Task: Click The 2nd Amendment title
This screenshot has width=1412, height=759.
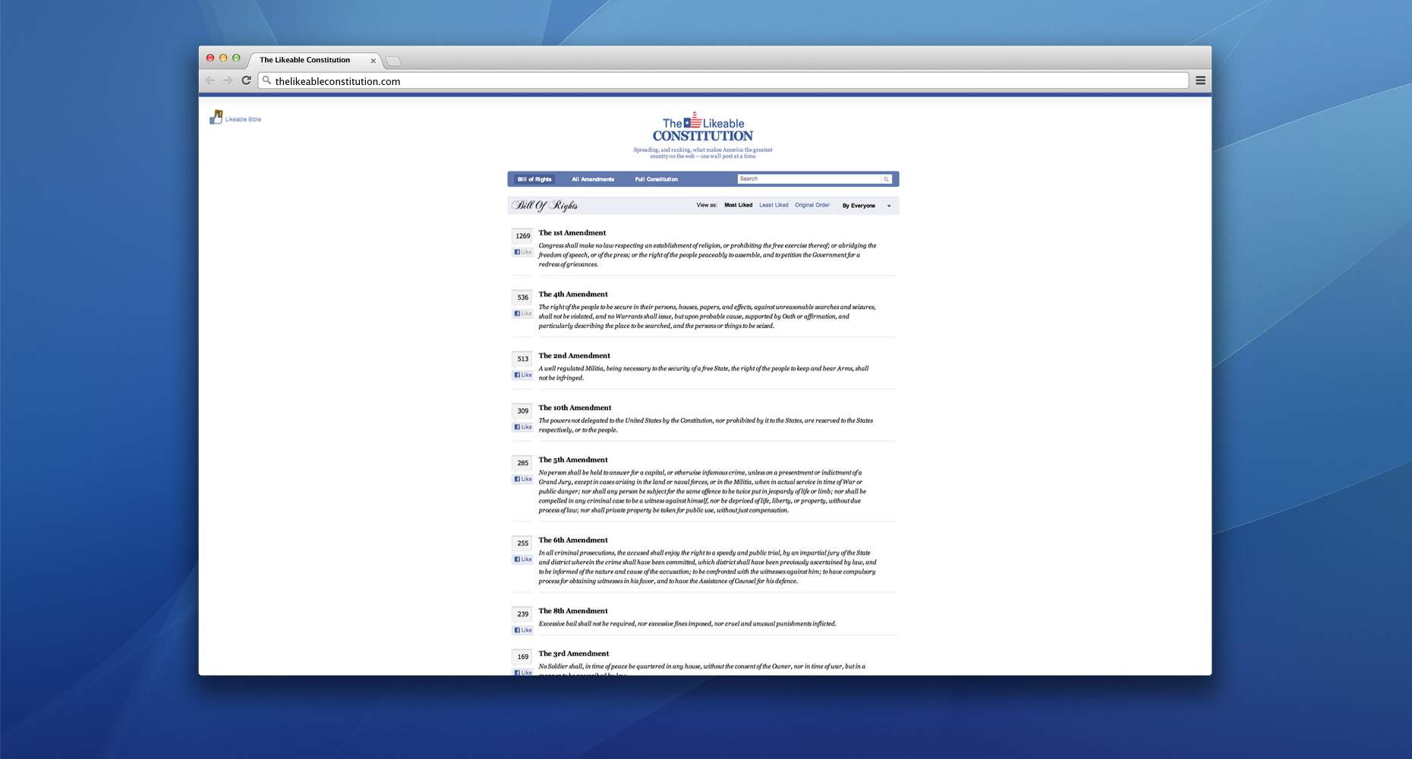Action: coord(575,356)
